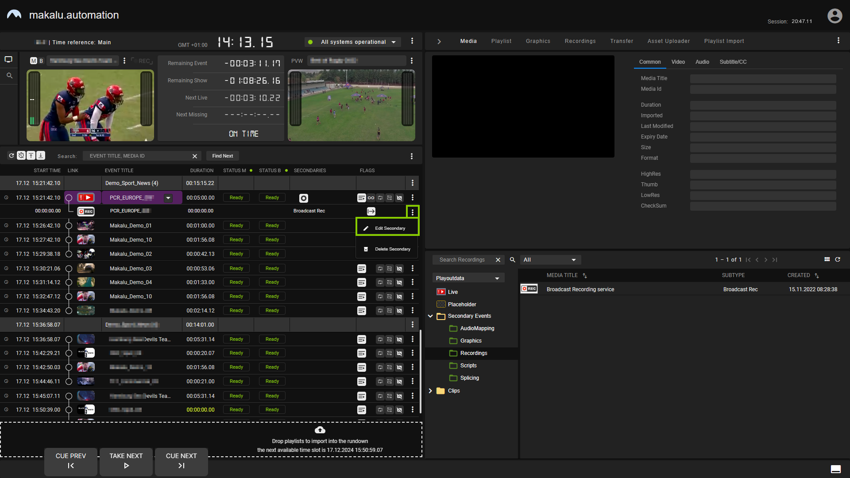Switch to the Graphics tab in top navigation
Viewport: 850px width, 478px height.
[538, 41]
